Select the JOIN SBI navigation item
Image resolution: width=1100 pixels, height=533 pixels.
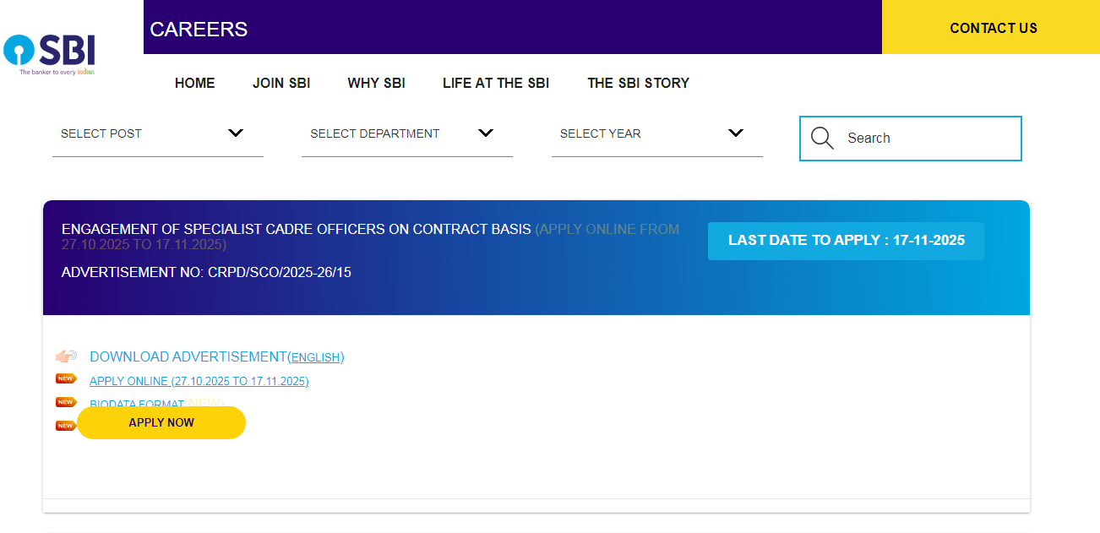[x=281, y=83]
